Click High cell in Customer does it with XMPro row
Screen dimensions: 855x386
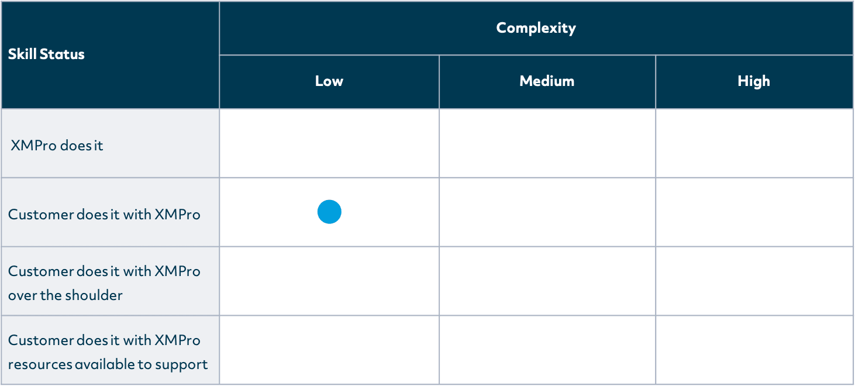point(754,212)
